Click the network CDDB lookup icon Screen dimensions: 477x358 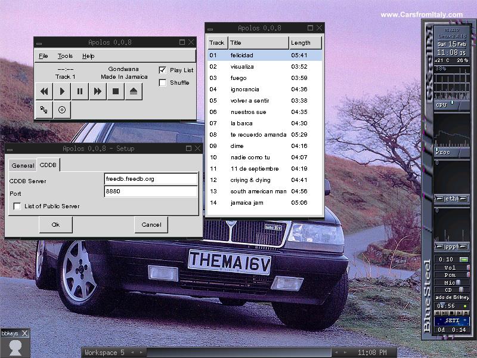[x=44, y=110]
